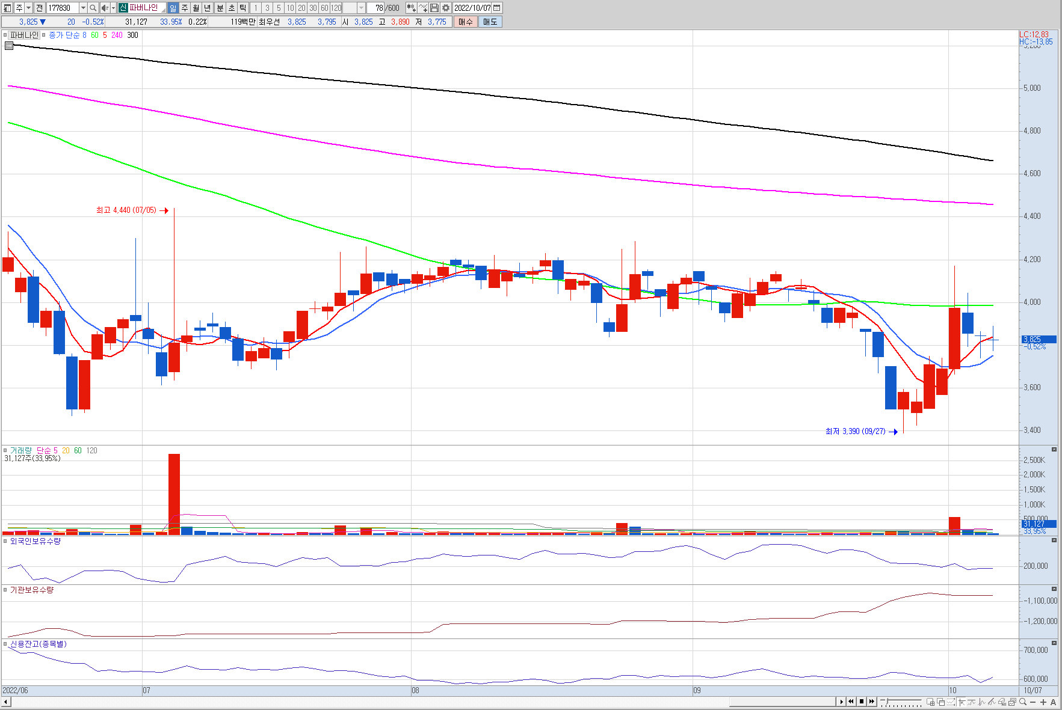Click the scroll-left arrow at bottom left
Image resolution: width=1062 pixels, height=710 pixels.
tap(6, 702)
